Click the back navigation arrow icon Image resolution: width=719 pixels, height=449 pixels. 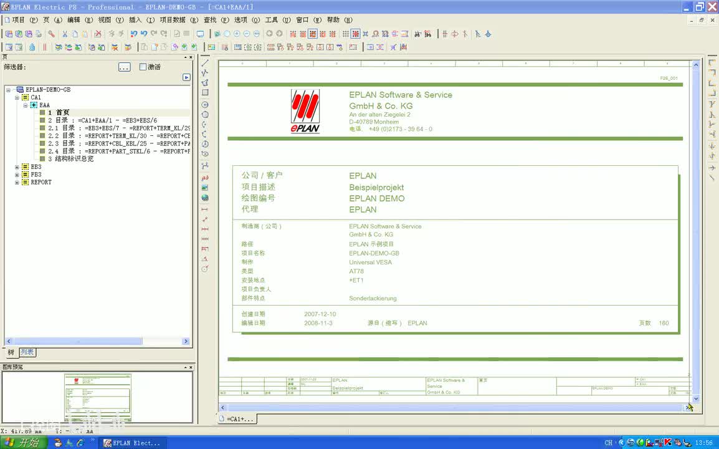(269, 34)
